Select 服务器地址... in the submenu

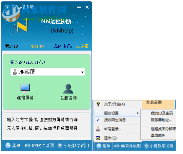point(161,120)
